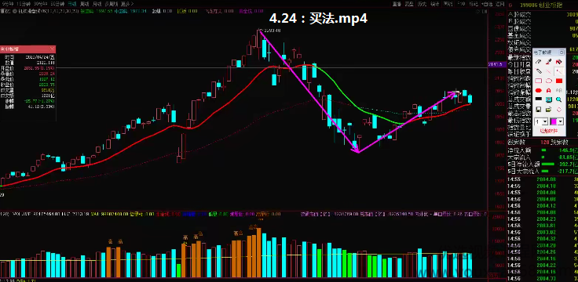The height and width of the screenshot is (282, 578).
Task: Select the arrow line drawing tool
Action: coord(559,71)
